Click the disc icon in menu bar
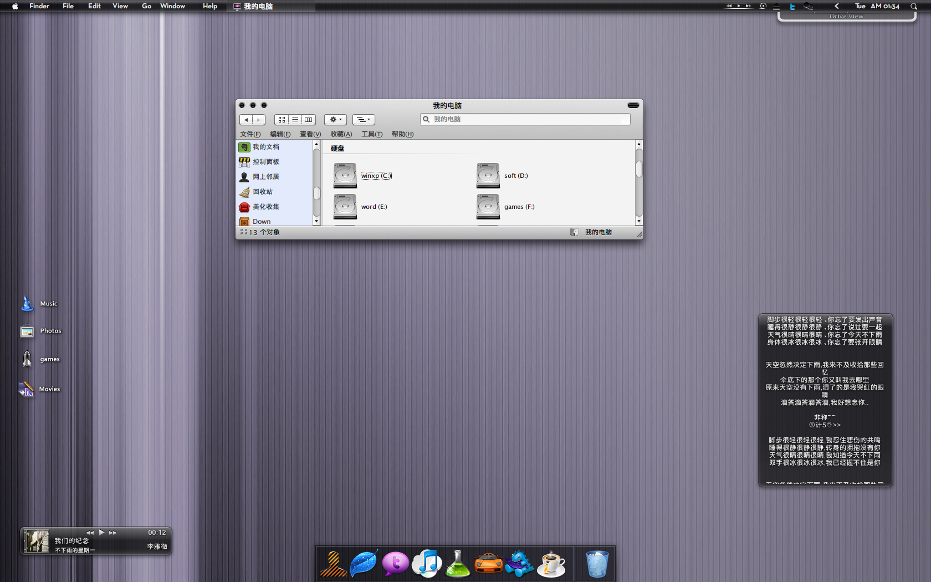The width and height of the screenshot is (931, 582). coord(763,6)
